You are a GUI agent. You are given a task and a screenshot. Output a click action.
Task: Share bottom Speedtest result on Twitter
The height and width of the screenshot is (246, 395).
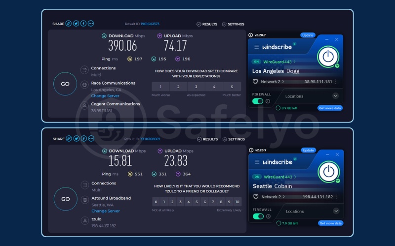(77, 139)
